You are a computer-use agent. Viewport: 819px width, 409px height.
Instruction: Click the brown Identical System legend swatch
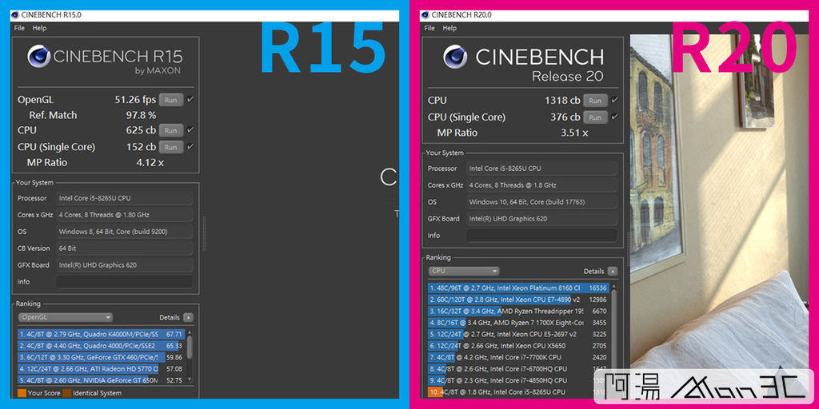tap(67, 393)
